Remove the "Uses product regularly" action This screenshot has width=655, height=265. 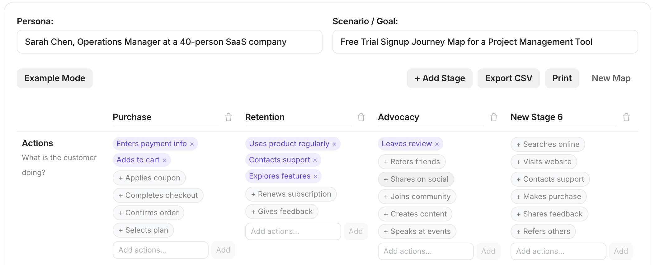click(334, 144)
